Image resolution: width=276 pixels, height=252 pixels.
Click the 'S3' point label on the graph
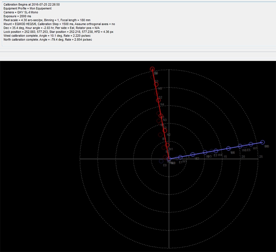tap(156, 81)
